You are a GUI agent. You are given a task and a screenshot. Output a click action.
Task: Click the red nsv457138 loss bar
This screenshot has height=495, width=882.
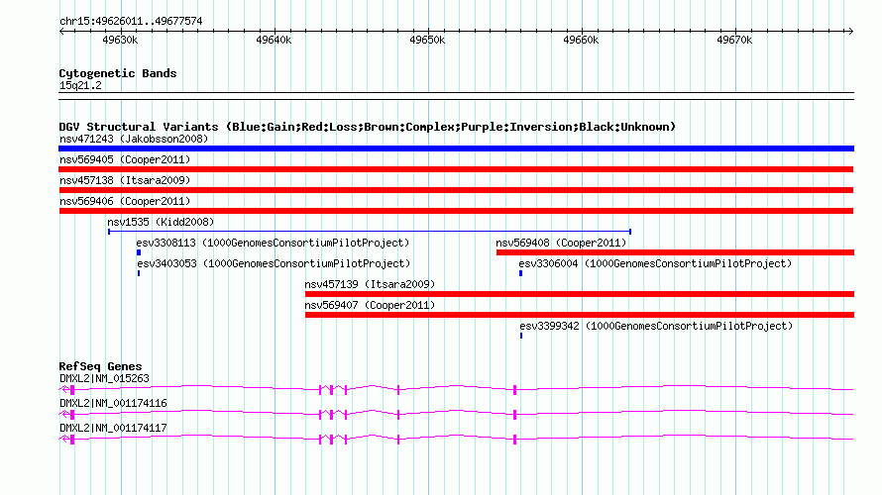pyautogui.click(x=456, y=190)
